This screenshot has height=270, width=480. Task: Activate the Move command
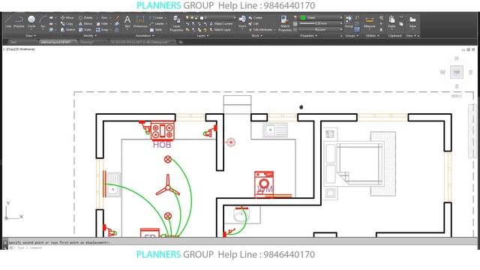67,18
